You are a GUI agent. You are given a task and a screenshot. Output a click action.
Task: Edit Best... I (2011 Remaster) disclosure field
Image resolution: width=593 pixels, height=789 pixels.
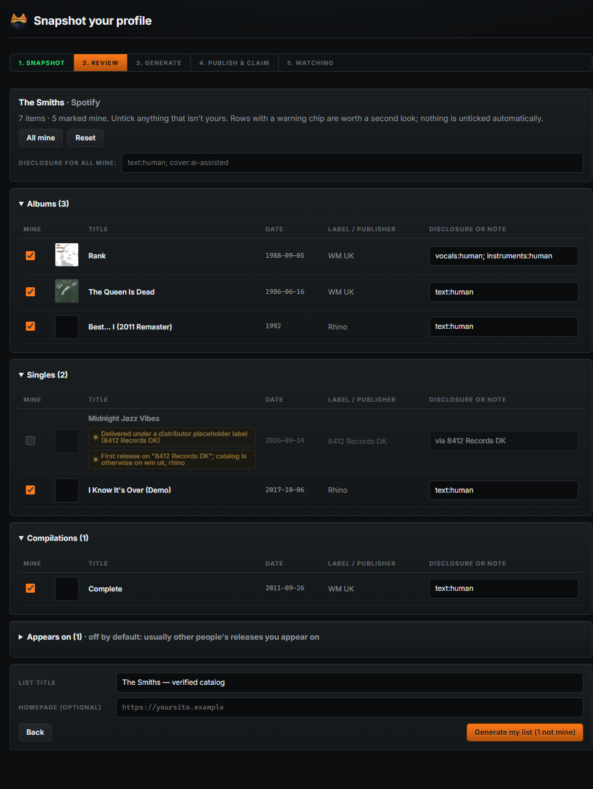coord(504,326)
